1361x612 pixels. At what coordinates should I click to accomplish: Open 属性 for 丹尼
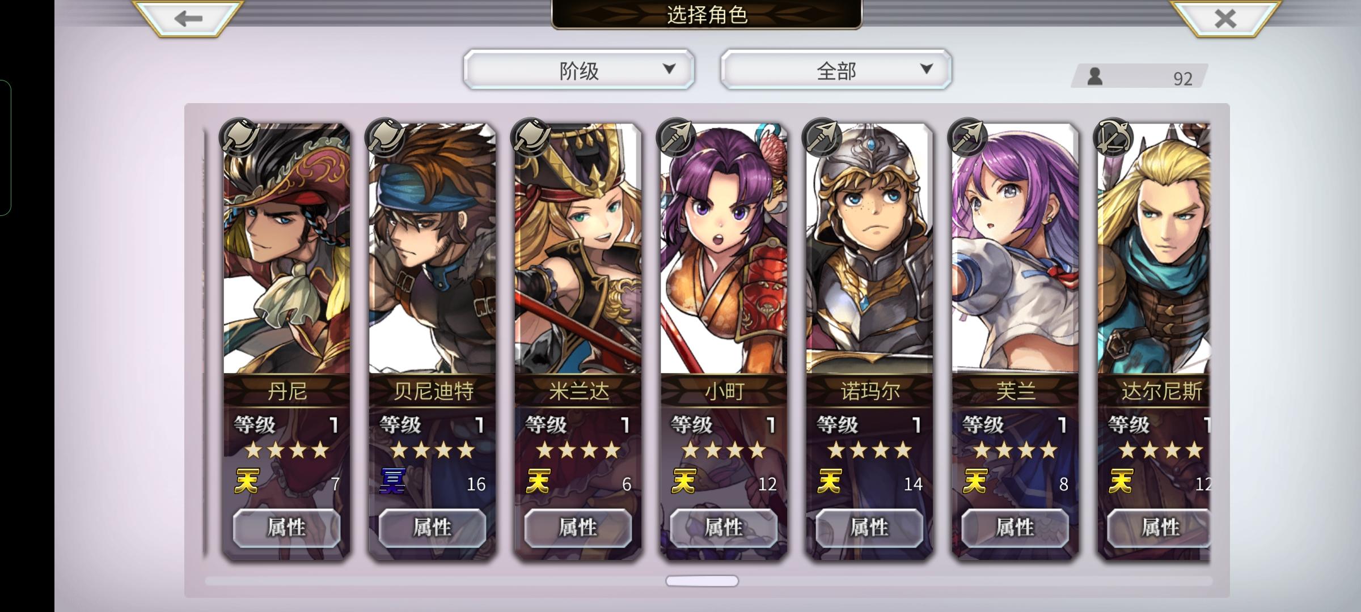click(286, 528)
